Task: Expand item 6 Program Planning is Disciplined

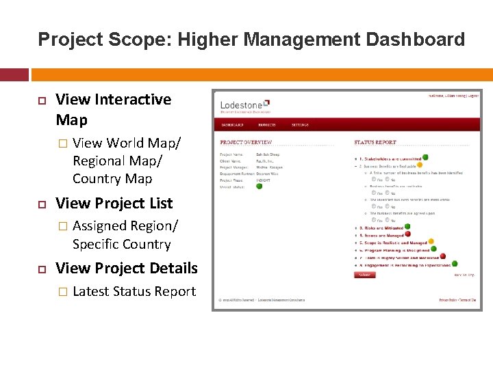Action: point(355,250)
